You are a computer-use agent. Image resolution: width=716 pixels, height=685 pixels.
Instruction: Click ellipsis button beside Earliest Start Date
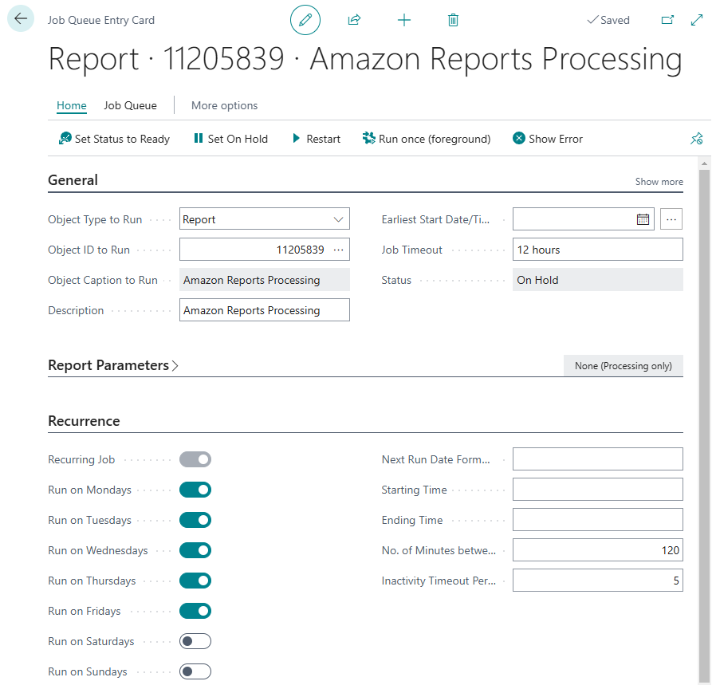pos(671,219)
